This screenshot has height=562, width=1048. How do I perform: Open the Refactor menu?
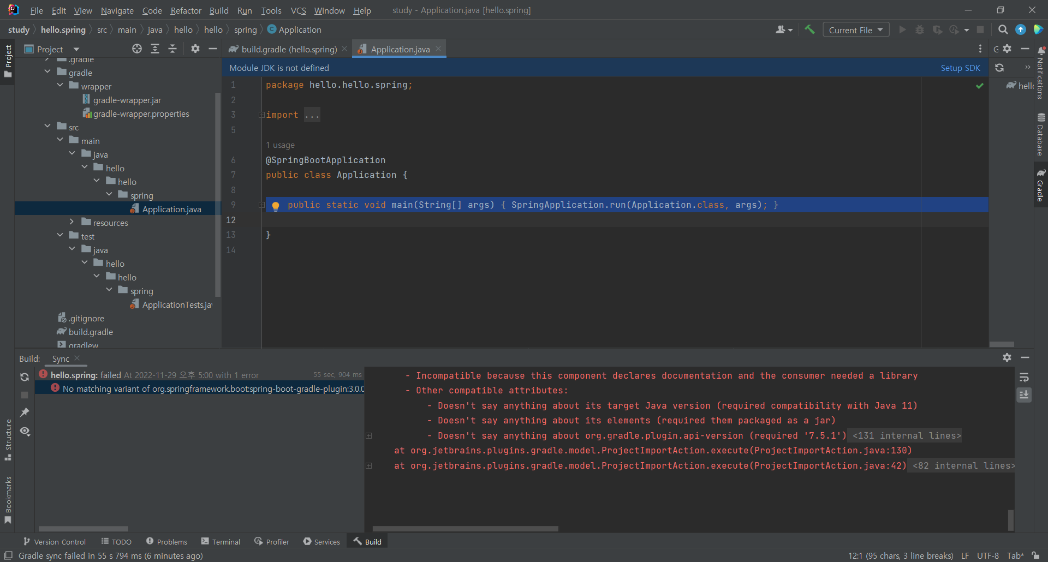click(x=186, y=10)
